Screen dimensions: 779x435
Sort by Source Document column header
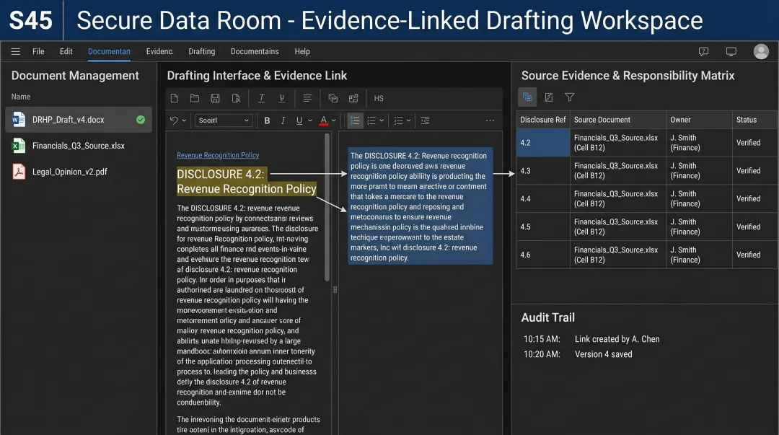click(618, 120)
